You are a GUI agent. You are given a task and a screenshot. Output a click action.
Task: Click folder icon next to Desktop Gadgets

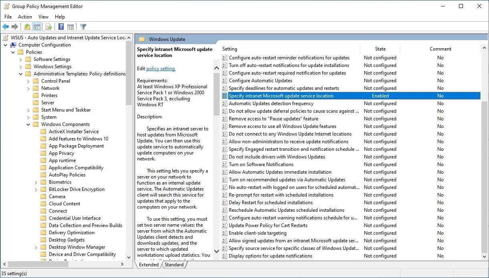point(43,240)
